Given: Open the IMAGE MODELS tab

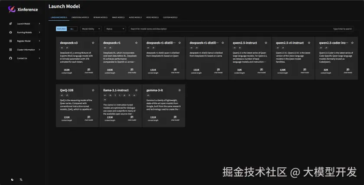Looking at the screenshot, I should coord(118,17).
